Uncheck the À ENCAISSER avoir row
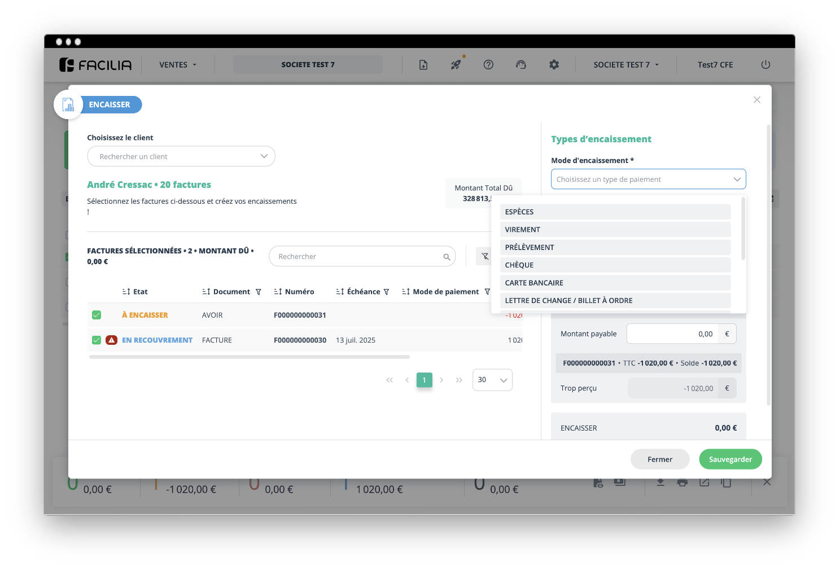840x570 pixels. 97,315
